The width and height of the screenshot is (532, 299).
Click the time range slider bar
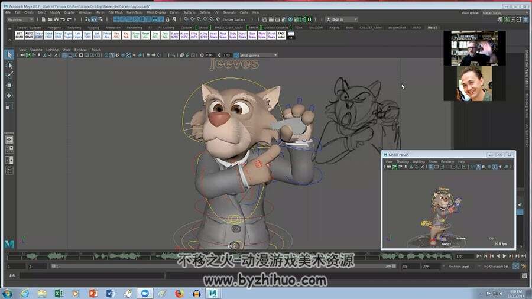click(224, 266)
